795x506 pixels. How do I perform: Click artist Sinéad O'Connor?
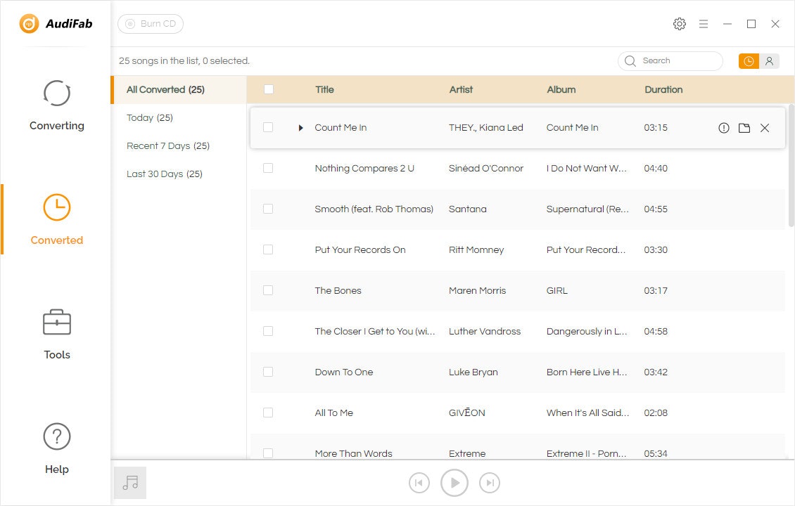[x=485, y=168]
